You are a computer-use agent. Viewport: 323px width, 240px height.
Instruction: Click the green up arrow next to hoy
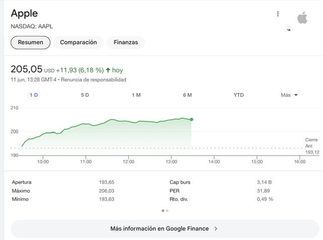[x=108, y=70]
